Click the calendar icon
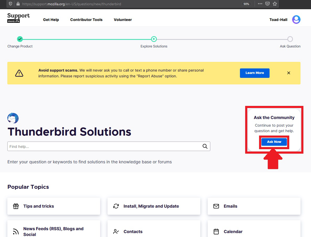Viewport: 311px width, 237px height. pyautogui.click(x=216, y=231)
